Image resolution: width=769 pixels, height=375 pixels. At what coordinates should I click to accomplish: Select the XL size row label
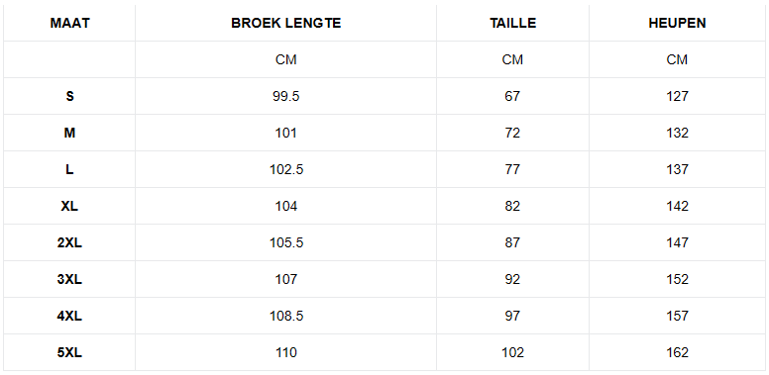69,206
